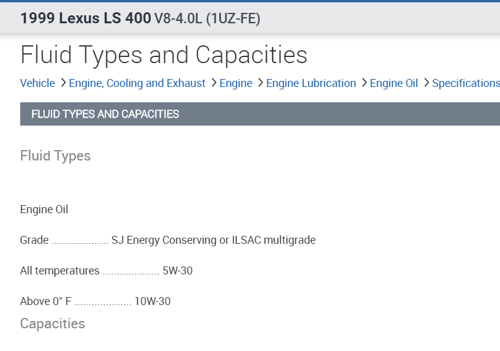
Task: Select the Specifications breadcrumb link
Action: pyautogui.click(x=466, y=83)
